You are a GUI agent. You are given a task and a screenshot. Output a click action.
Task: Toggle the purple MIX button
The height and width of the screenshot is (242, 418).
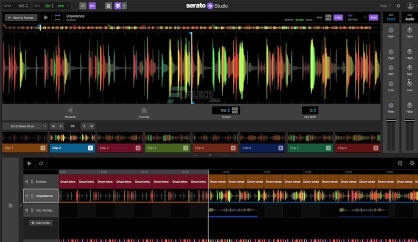pyautogui.click(x=92, y=6)
